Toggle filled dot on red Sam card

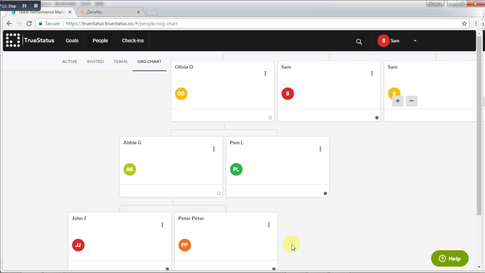click(x=377, y=118)
